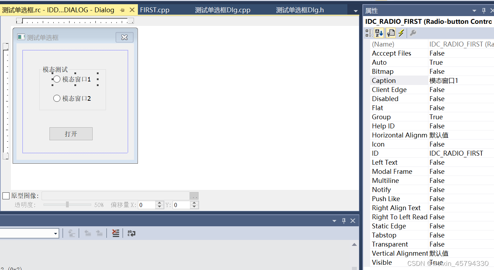Open bottom output panel options dropdown arrow
Image resolution: width=494 pixels, height=270 pixels.
(x=334, y=221)
